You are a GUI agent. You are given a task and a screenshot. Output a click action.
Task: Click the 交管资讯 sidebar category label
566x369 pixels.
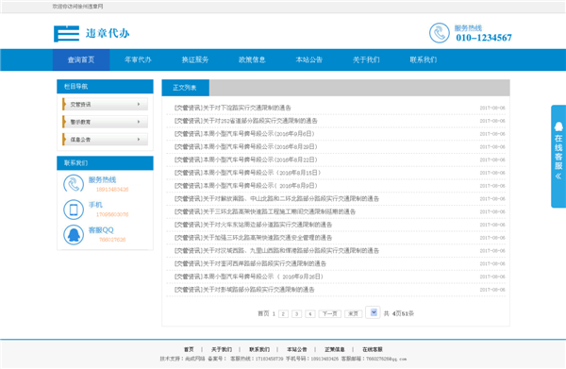coord(80,105)
